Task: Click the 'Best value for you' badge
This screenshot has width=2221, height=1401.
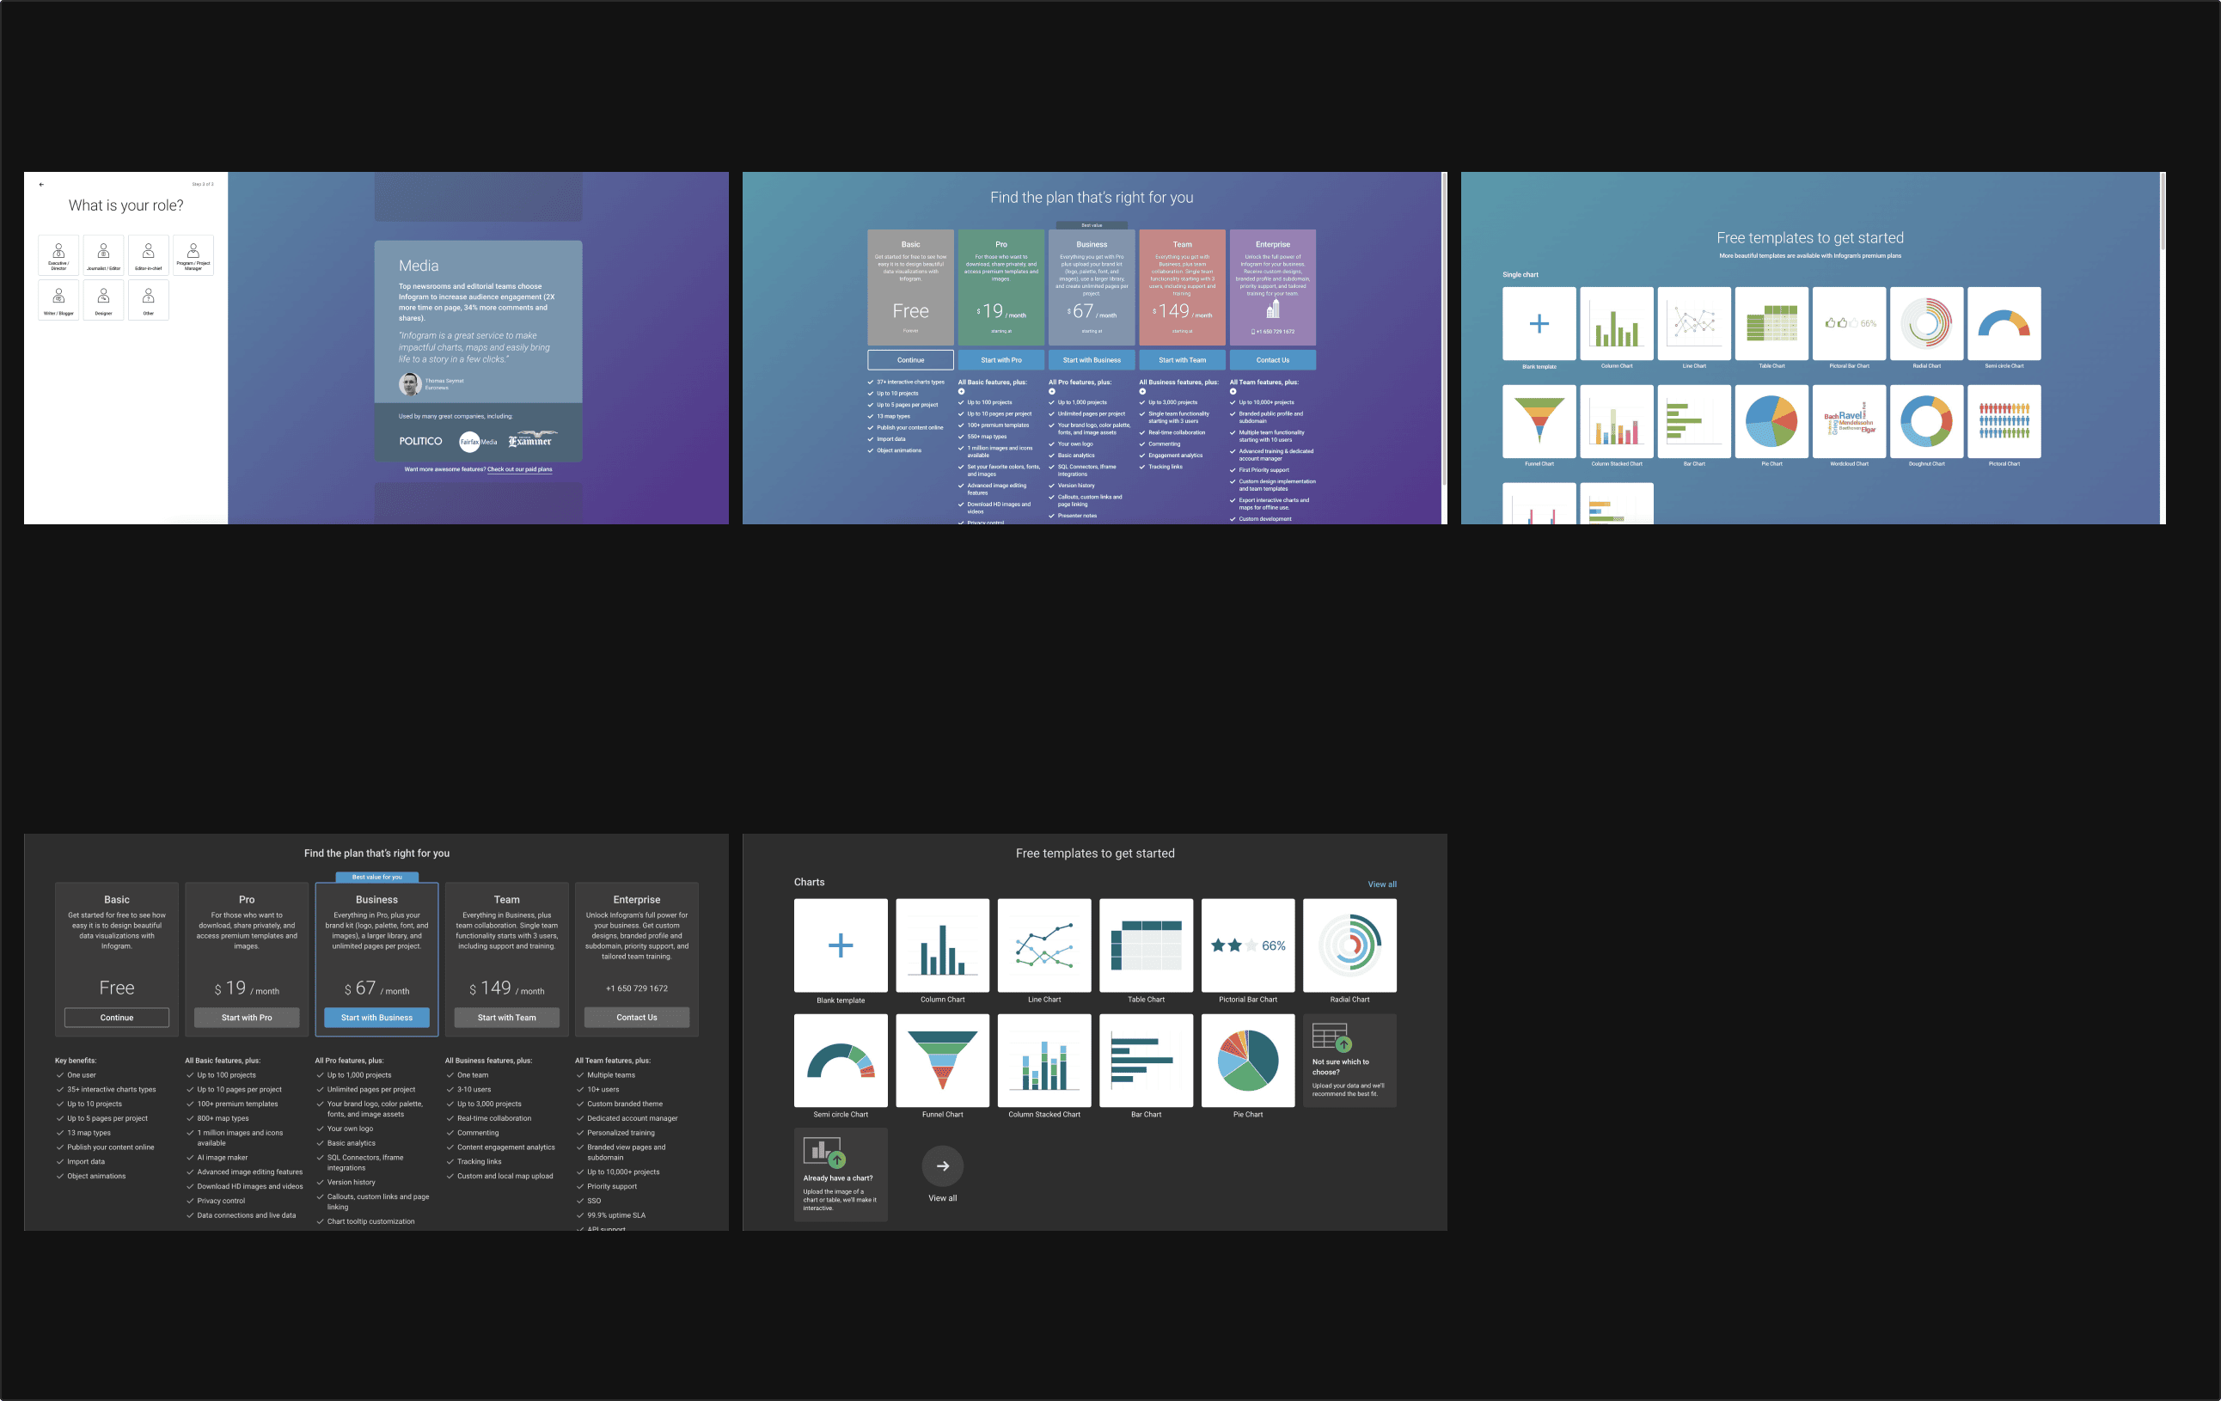Action: tap(376, 877)
